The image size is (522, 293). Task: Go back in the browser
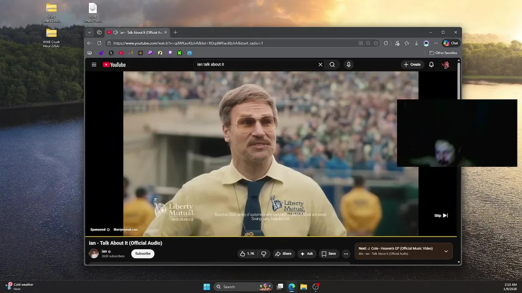(89, 43)
